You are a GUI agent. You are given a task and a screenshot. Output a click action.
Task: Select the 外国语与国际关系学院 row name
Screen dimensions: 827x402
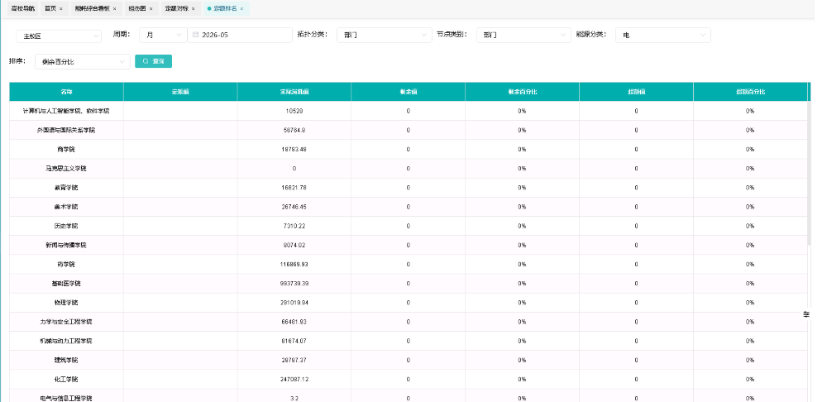point(66,131)
